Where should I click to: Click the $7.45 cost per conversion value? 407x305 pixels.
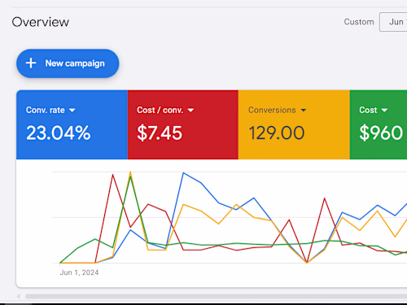point(160,133)
